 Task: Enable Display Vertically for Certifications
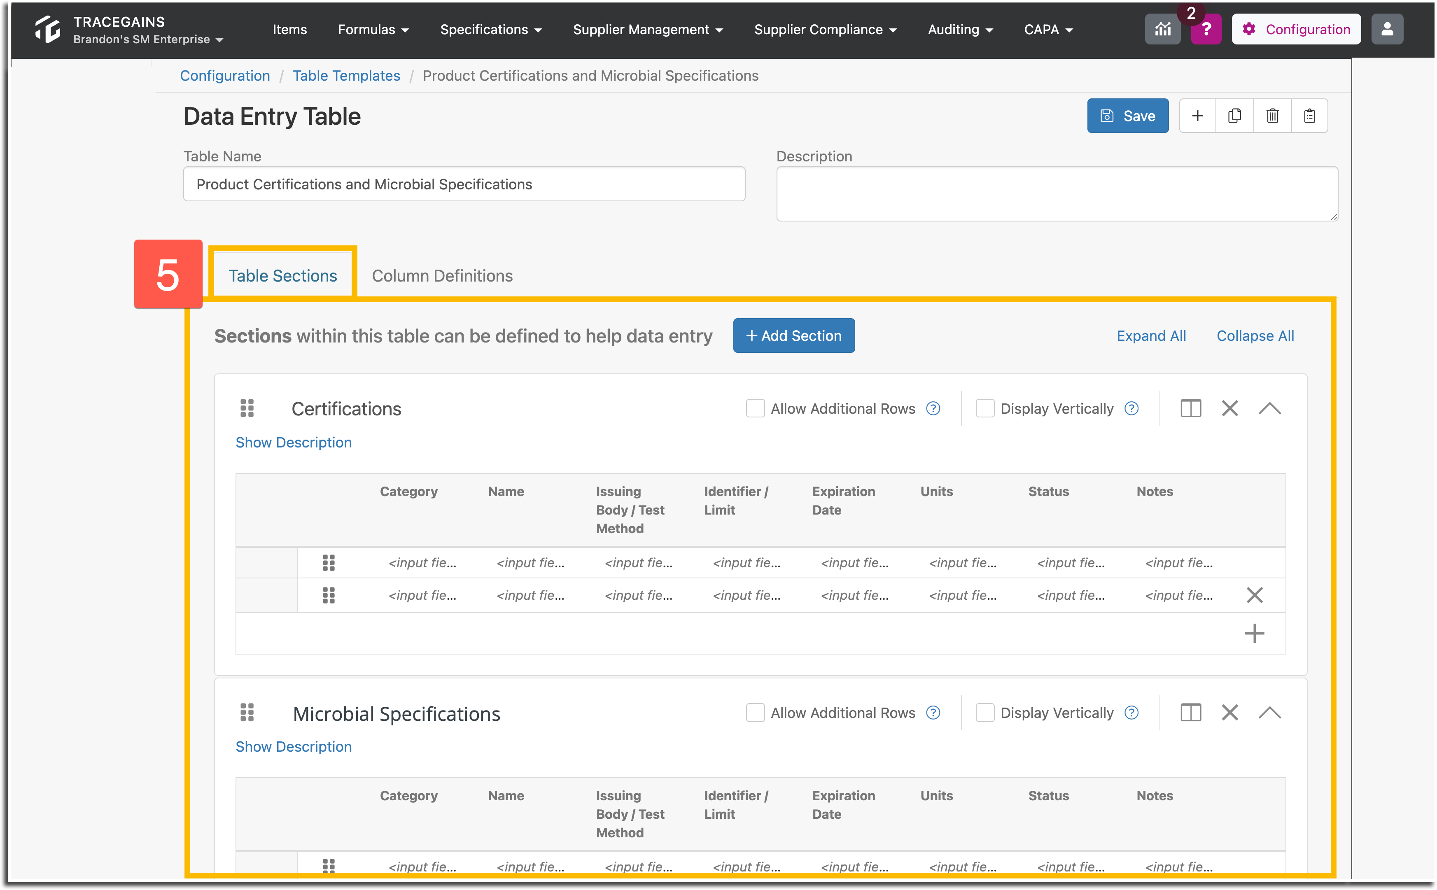(985, 408)
